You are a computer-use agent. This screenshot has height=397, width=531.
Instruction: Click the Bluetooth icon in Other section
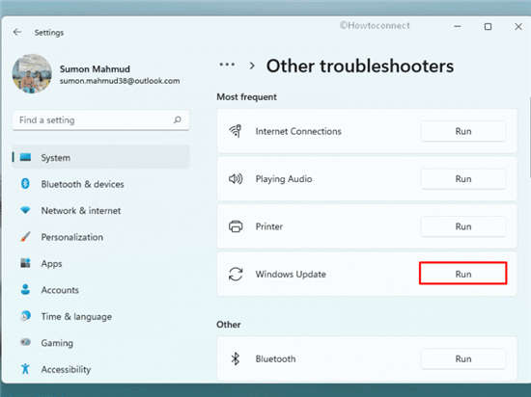[x=236, y=358]
